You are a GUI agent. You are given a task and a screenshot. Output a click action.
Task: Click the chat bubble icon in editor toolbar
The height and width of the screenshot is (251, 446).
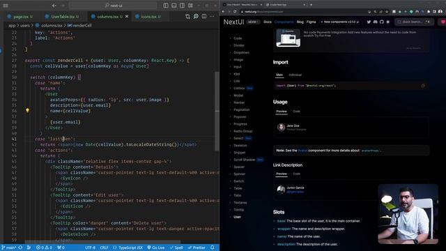(196, 17)
